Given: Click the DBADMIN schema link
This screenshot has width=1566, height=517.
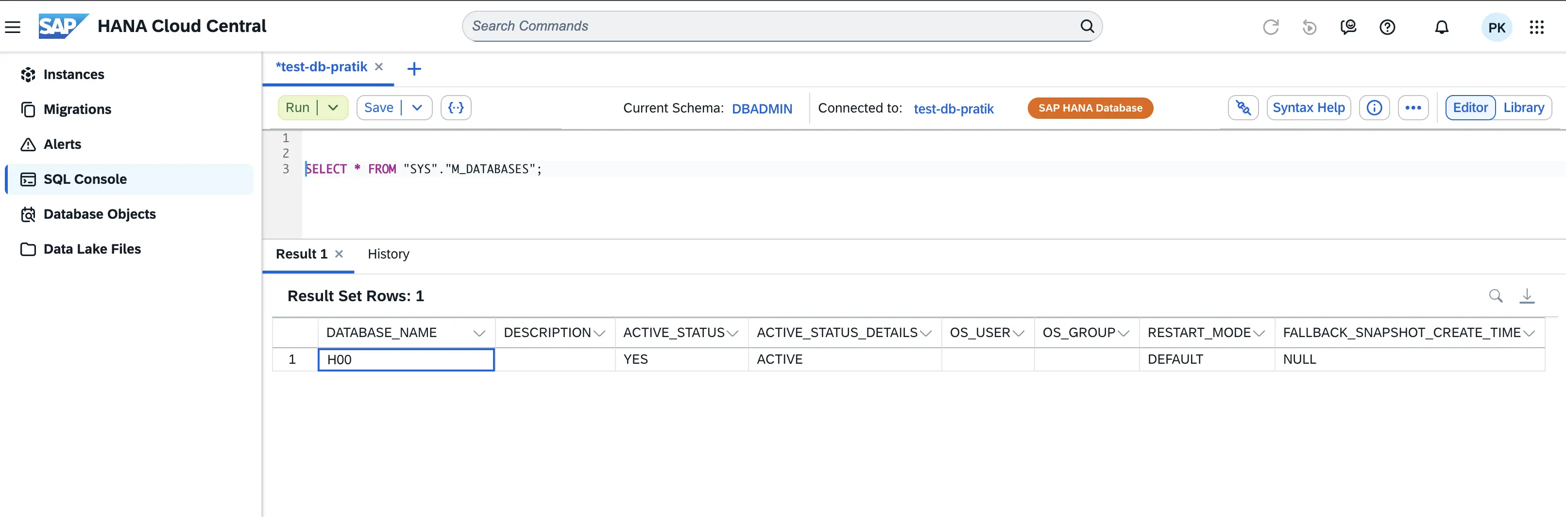Looking at the screenshot, I should click(762, 109).
